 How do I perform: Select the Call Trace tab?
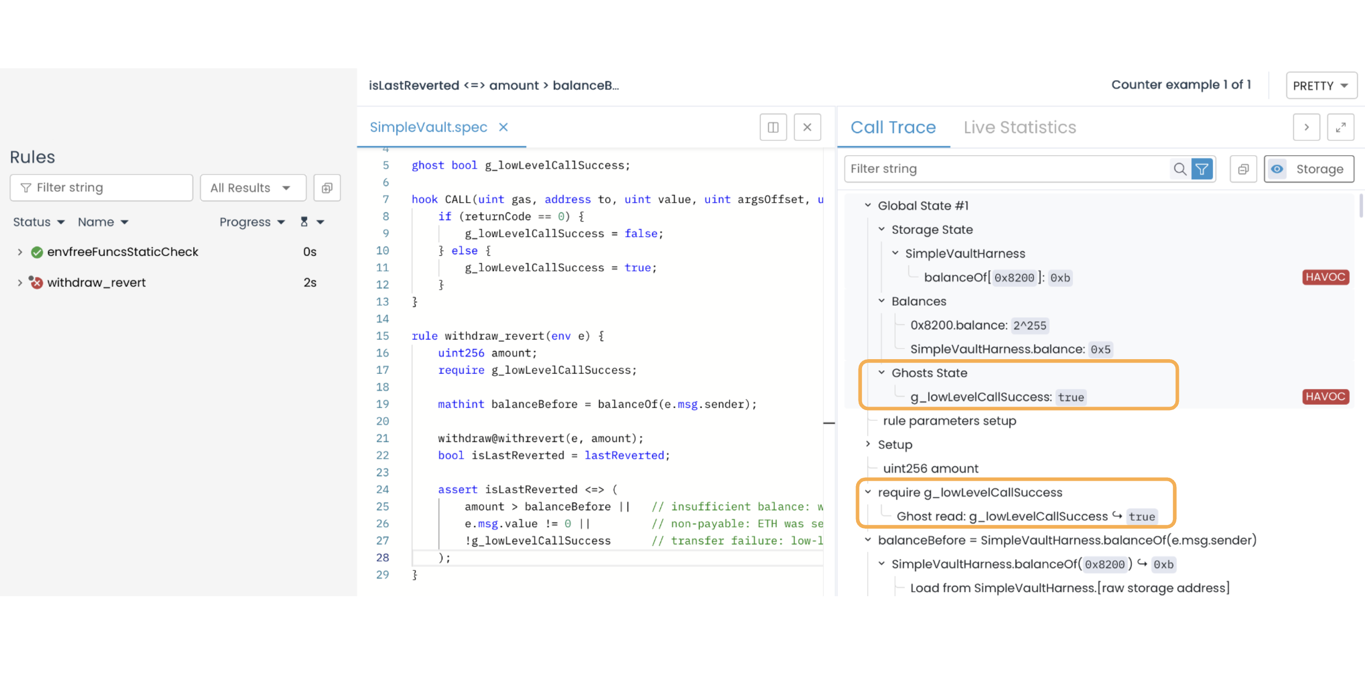tap(893, 127)
